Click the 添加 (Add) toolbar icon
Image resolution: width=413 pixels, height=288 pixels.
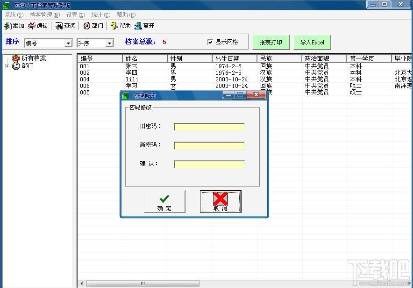[x=7, y=26]
